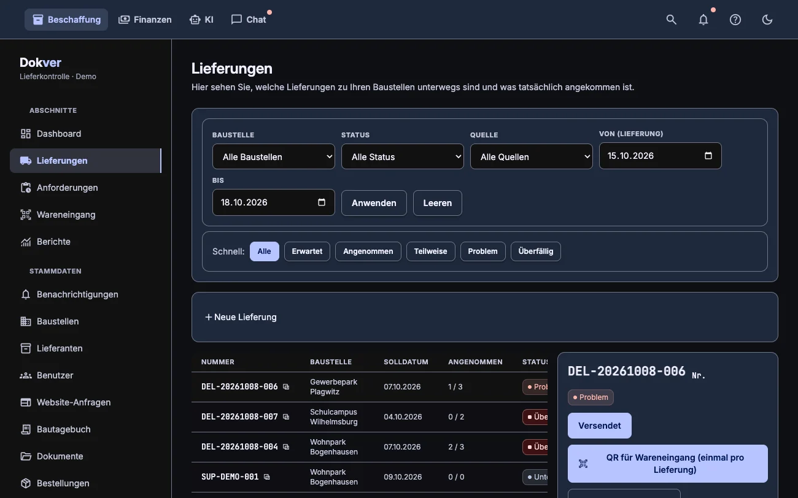The image size is (798, 498).
Task: Switch to the KI tab
Action: (x=202, y=20)
